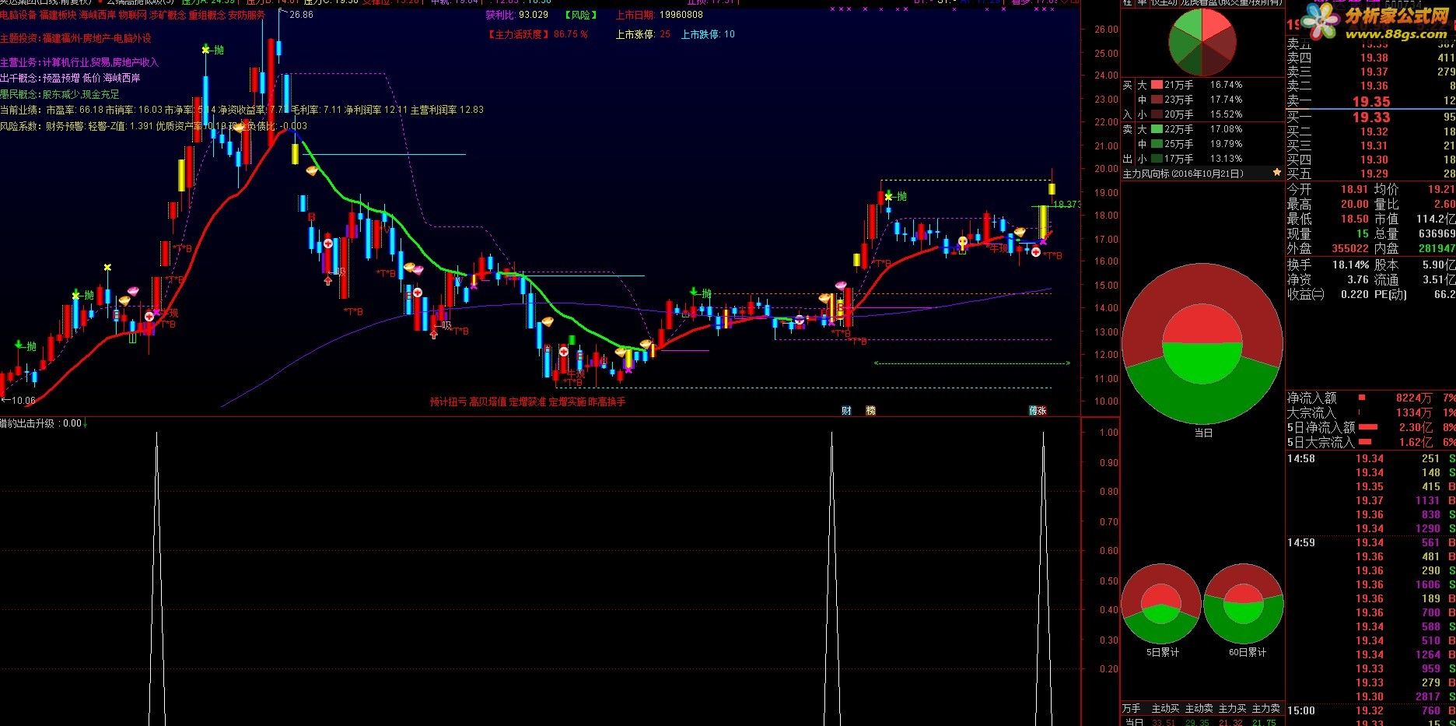The image size is (1456, 726).
Task: Click the skull marker on the recent candles
Action: point(962,243)
